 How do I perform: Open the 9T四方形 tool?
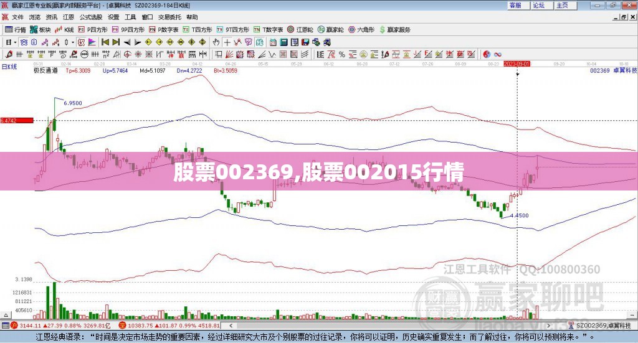233,30
